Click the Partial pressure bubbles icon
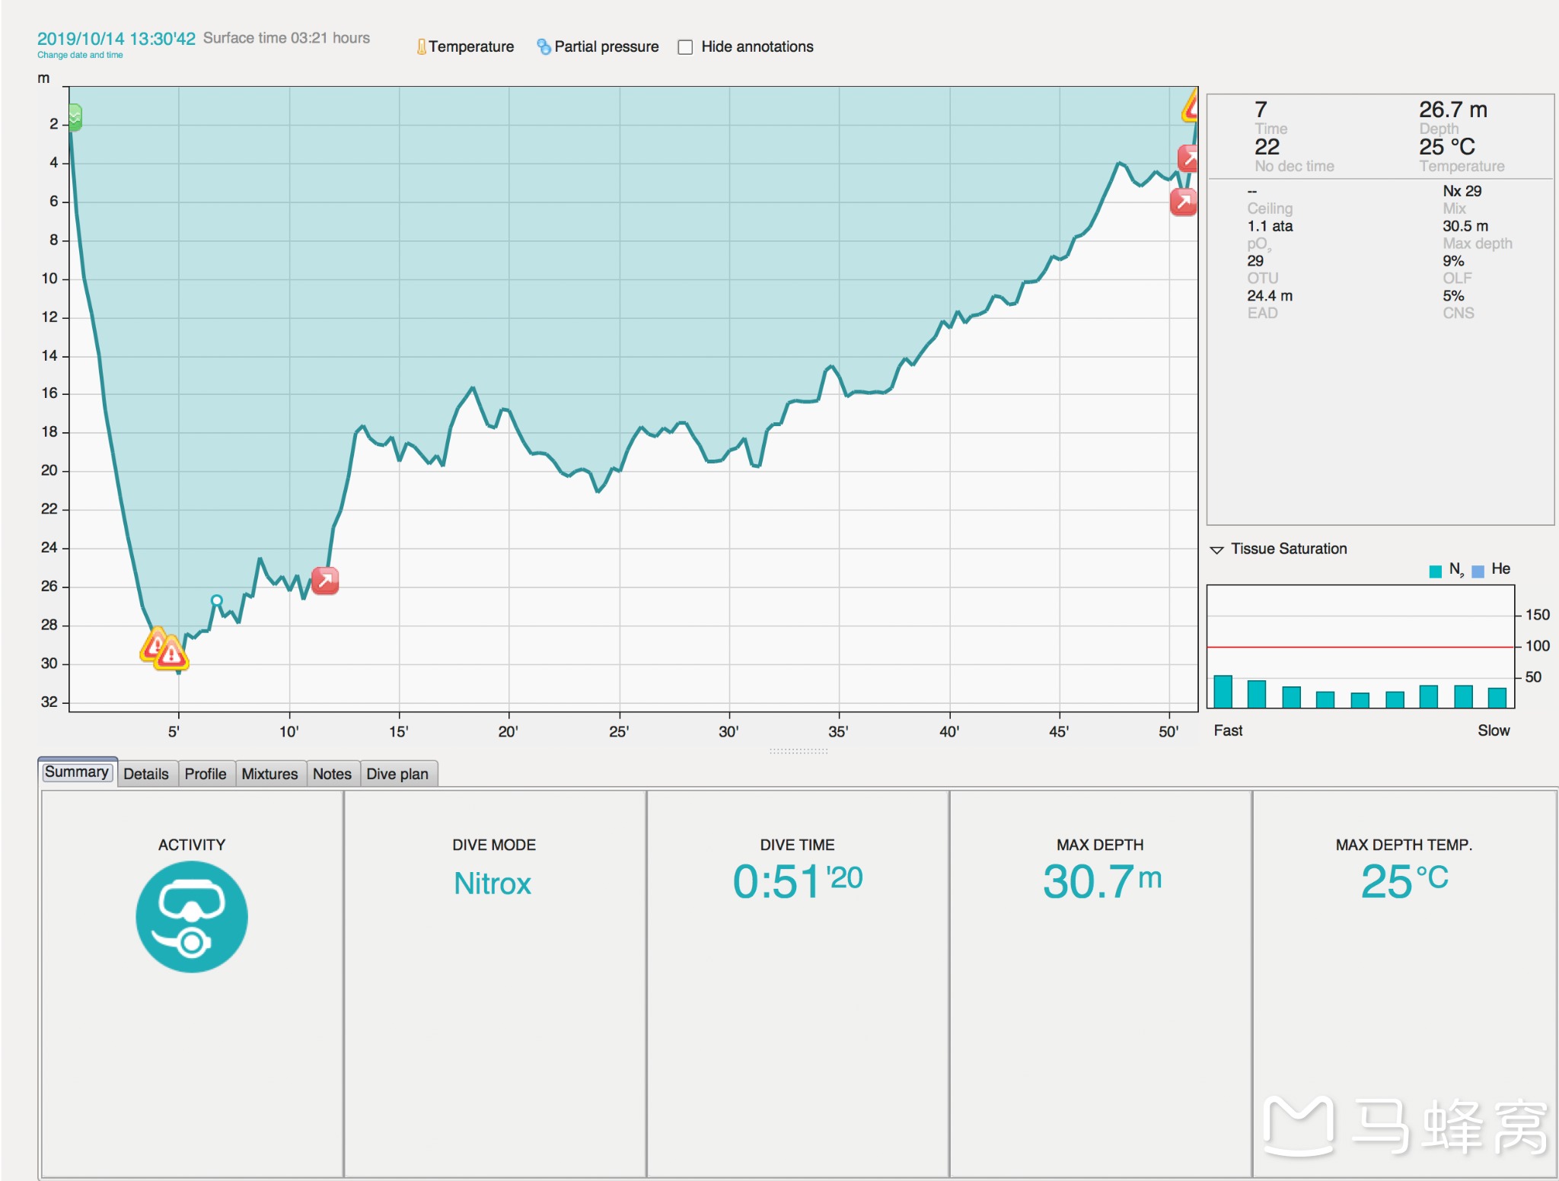Image resolution: width=1559 pixels, height=1181 pixels. (x=544, y=47)
